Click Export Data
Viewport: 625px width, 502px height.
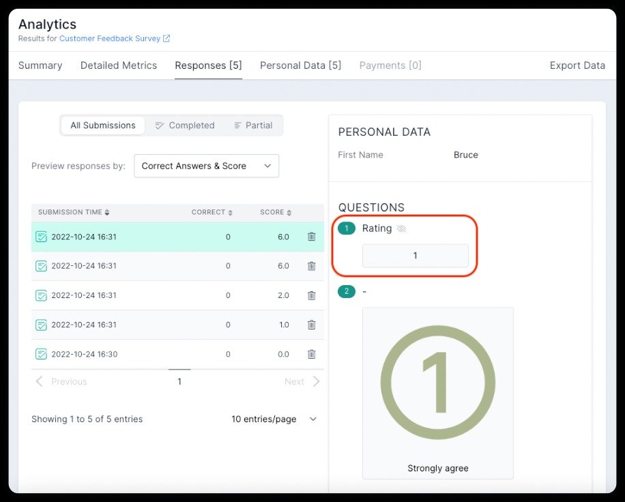tap(577, 65)
